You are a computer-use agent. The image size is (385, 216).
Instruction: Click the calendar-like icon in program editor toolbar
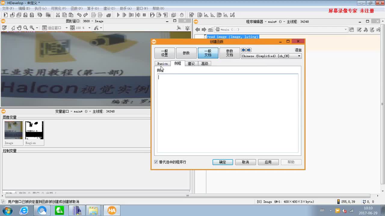coord(351,29)
